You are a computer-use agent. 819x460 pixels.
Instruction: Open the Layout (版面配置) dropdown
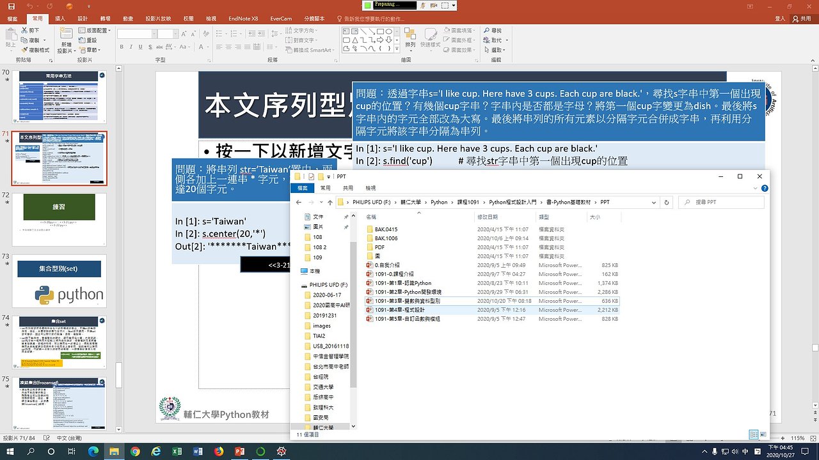[x=95, y=31]
